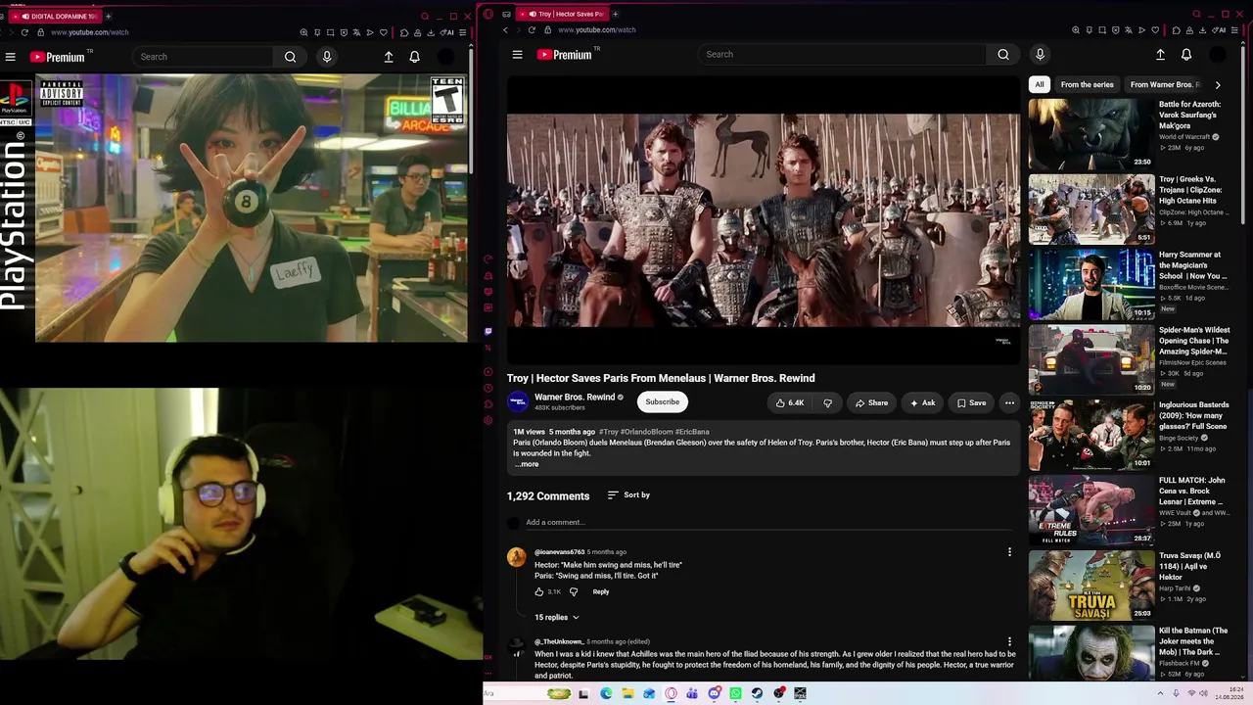This screenshot has height=705, width=1253.
Task: Subscribe to Warner Bros. Rewind
Action: pyautogui.click(x=662, y=401)
